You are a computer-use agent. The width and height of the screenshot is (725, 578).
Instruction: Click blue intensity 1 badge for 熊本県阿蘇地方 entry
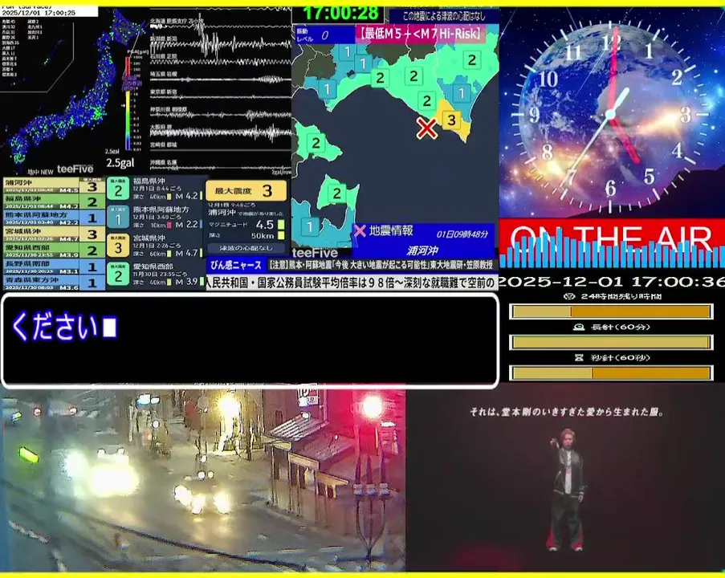tap(118, 218)
